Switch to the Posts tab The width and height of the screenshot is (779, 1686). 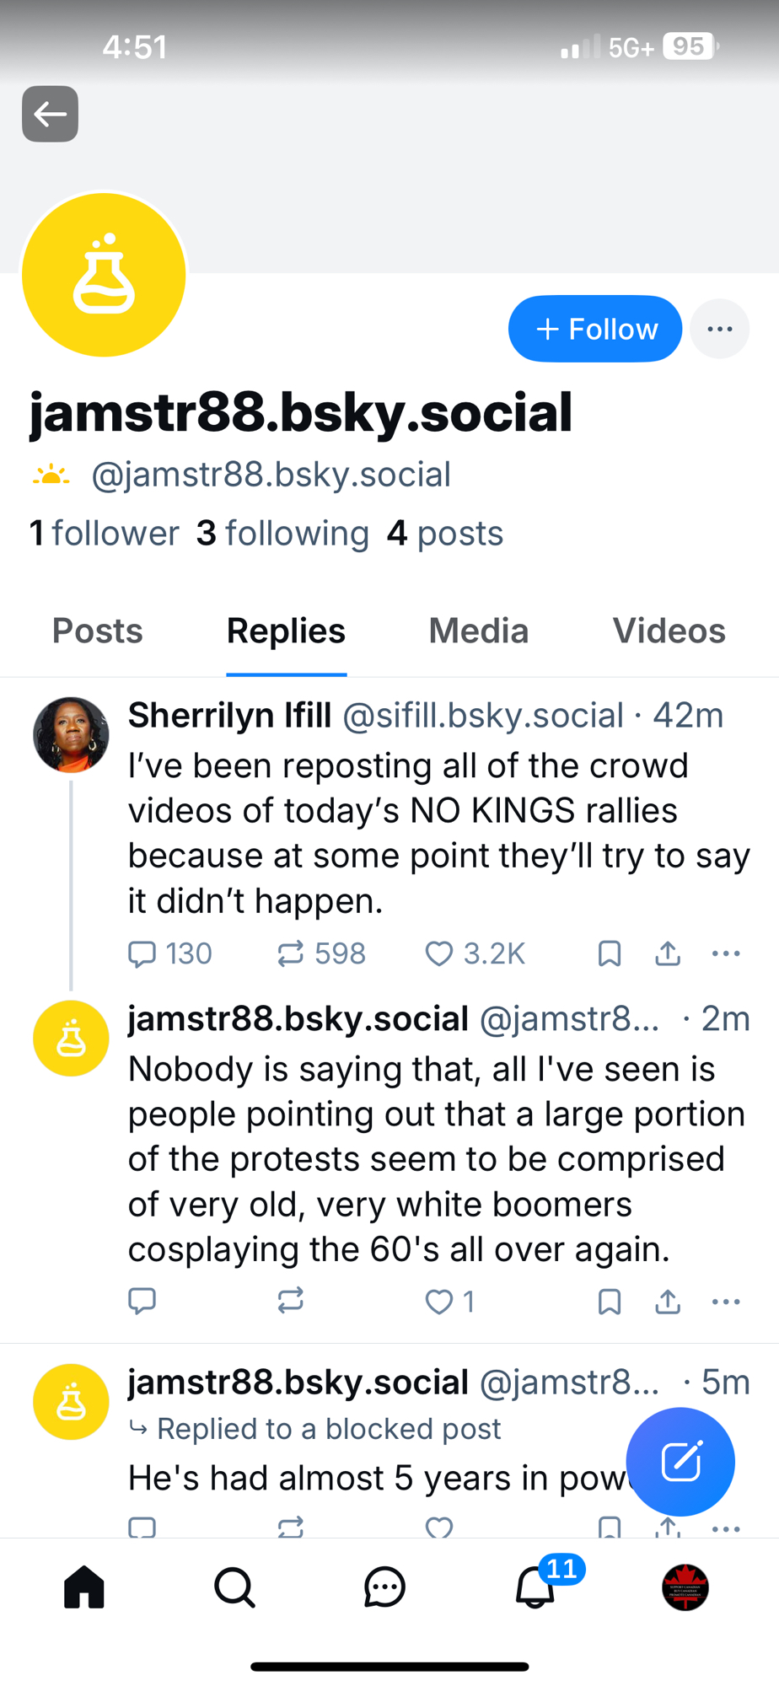click(98, 631)
